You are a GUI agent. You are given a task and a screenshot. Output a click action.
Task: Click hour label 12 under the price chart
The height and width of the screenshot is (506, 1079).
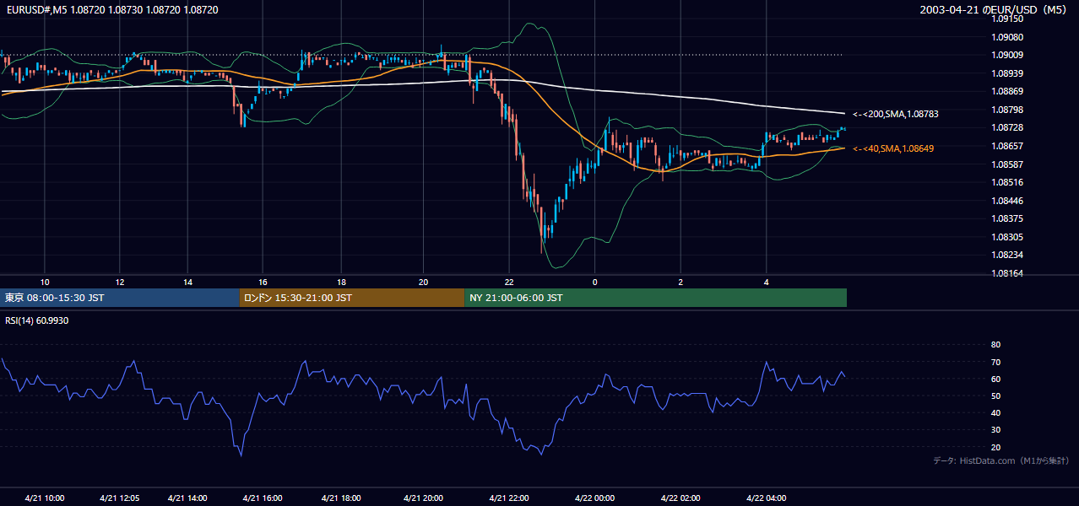pos(119,282)
